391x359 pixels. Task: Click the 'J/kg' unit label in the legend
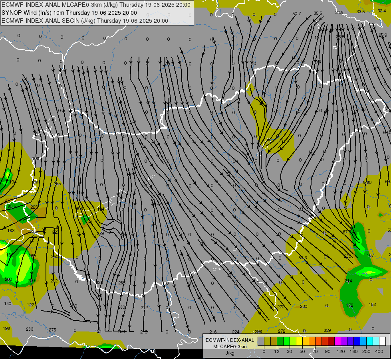click(230, 353)
